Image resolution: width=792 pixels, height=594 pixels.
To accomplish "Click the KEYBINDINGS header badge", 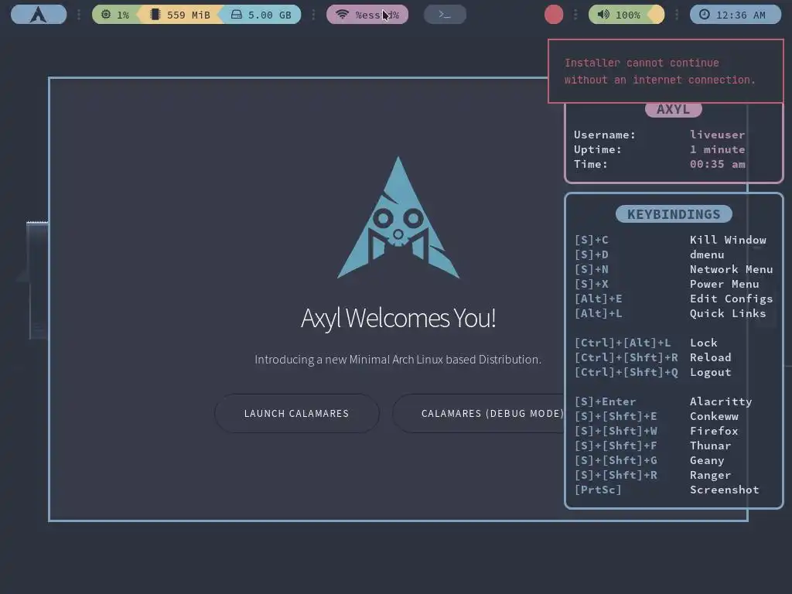I will 674,214.
